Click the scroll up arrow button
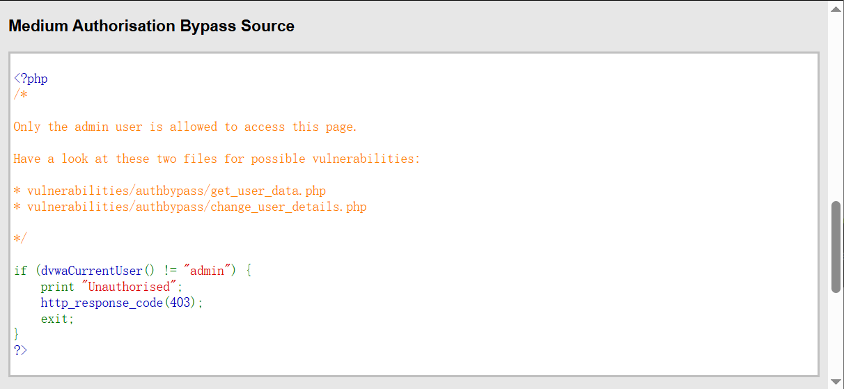Screen dimensions: 844x389 pos(836,9)
